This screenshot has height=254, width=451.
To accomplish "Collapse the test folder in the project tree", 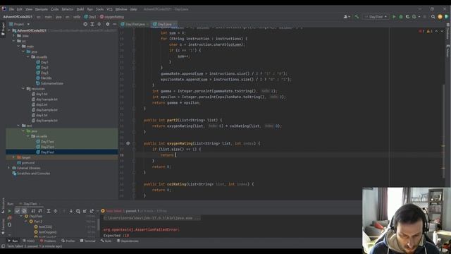I will point(18,126).
